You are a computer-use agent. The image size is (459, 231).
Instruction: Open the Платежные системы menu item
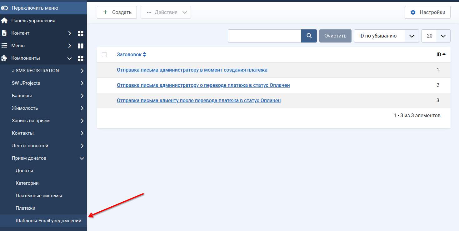click(39, 196)
